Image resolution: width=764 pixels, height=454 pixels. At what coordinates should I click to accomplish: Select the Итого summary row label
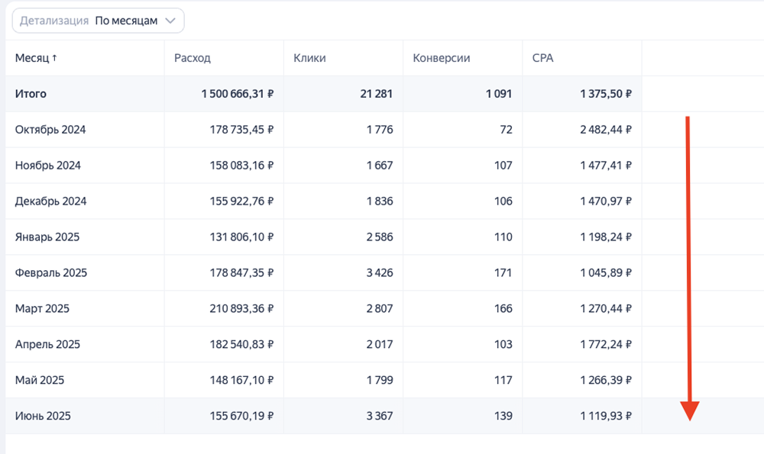pos(31,94)
